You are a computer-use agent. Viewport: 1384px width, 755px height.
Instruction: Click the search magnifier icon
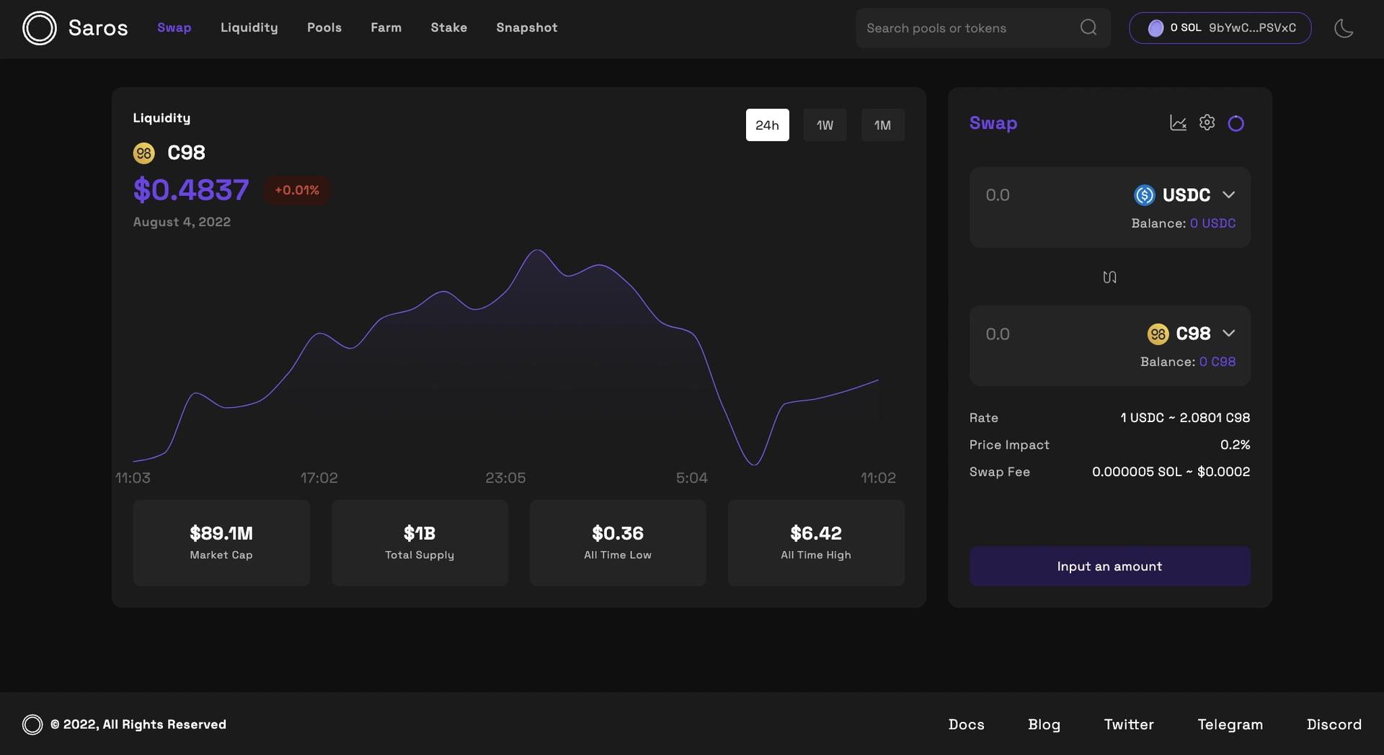tap(1088, 27)
